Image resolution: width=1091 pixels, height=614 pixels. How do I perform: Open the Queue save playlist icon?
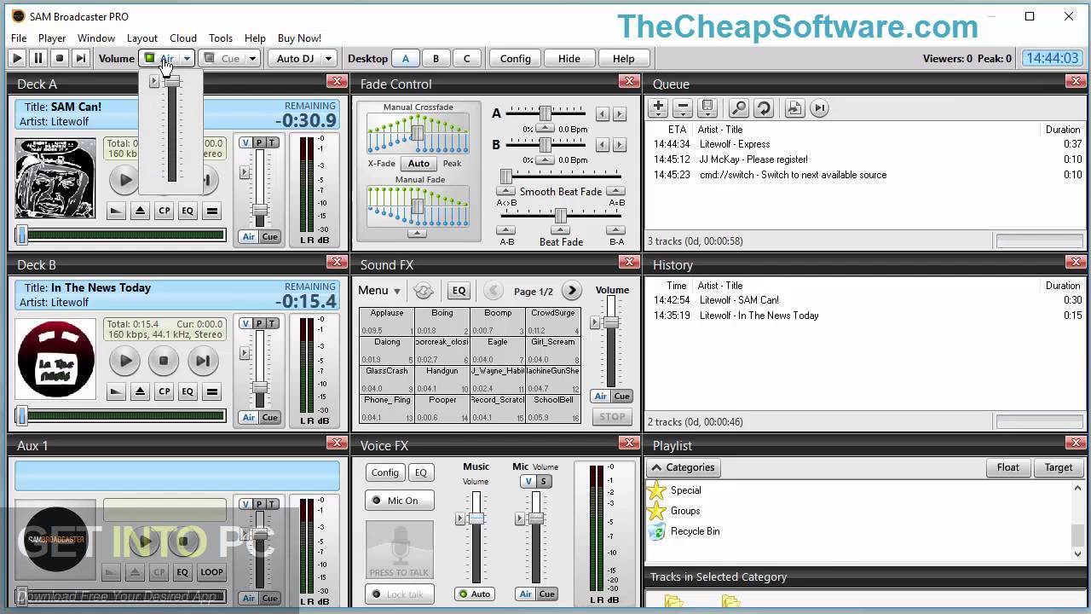[x=707, y=108]
